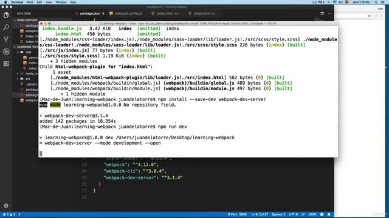Click the split editor icon
389x218 pixels.
(322, 13)
